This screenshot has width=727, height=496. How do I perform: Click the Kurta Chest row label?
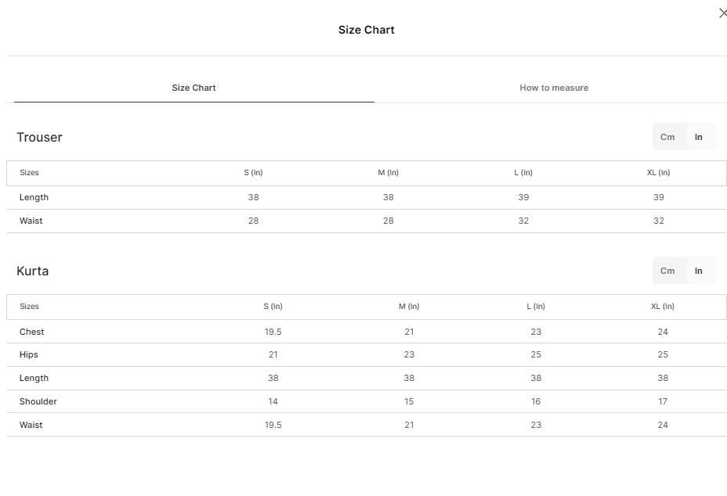[x=31, y=332]
